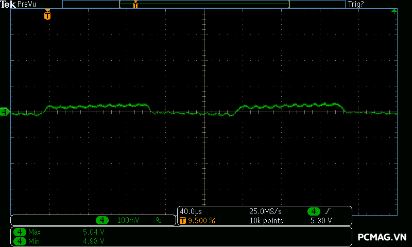Click the green arrow at top right
The height and width of the screenshot is (247, 412).
click(394, 11)
